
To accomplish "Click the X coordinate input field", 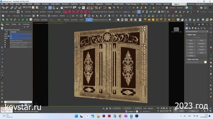I will [x=117, y=108].
